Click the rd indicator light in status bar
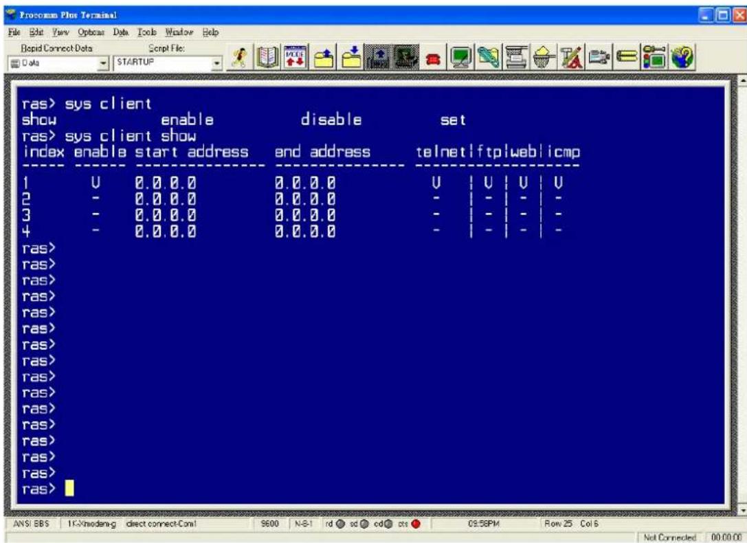 [x=340, y=524]
